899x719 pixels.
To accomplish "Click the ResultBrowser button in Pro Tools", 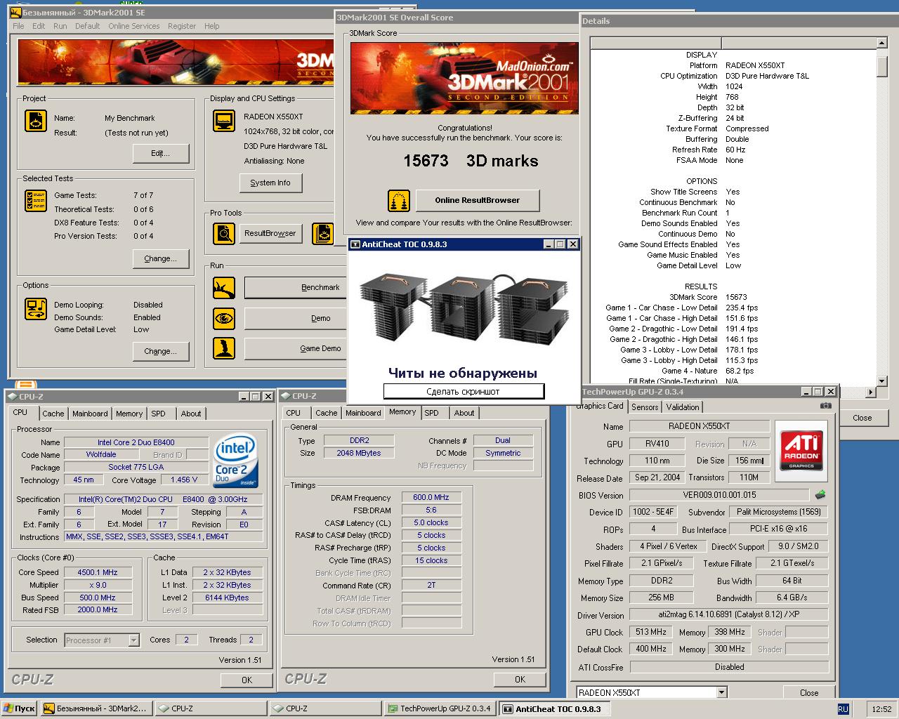I will coord(270,233).
